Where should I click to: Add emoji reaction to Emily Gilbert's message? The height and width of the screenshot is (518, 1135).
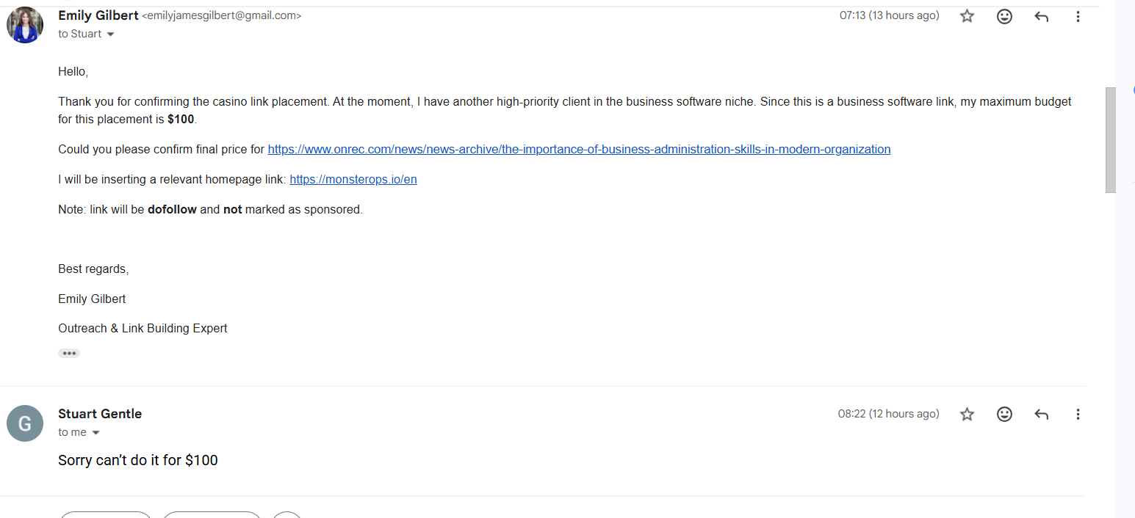[1004, 16]
